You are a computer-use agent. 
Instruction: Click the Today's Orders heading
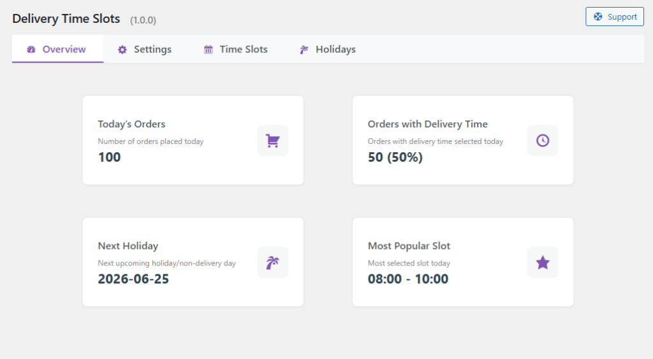131,124
